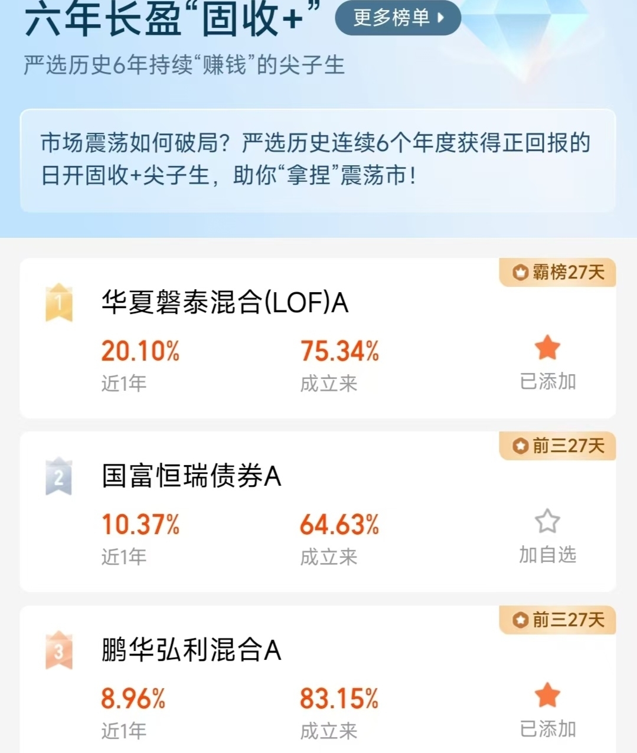Click the 10.37% one-year return figure
This screenshot has height=753, width=637.
[x=141, y=525]
